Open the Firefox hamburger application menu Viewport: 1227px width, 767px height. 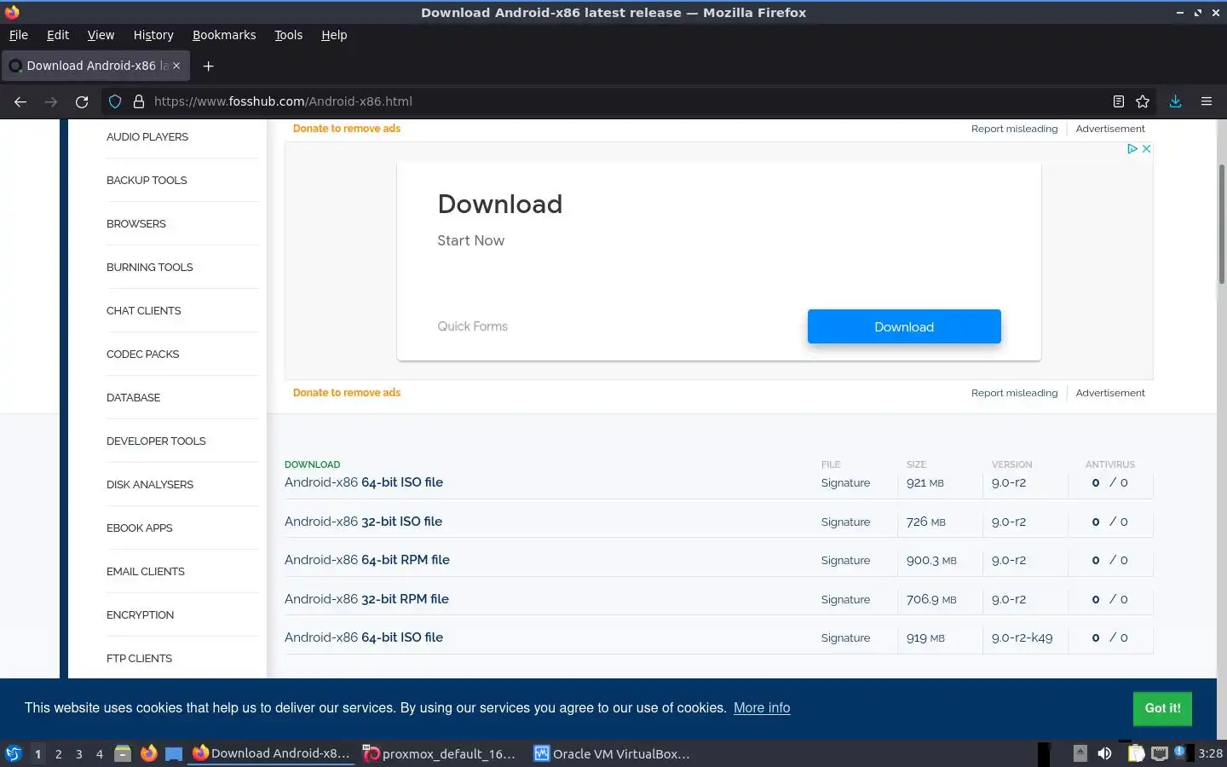pos(1207,101)
